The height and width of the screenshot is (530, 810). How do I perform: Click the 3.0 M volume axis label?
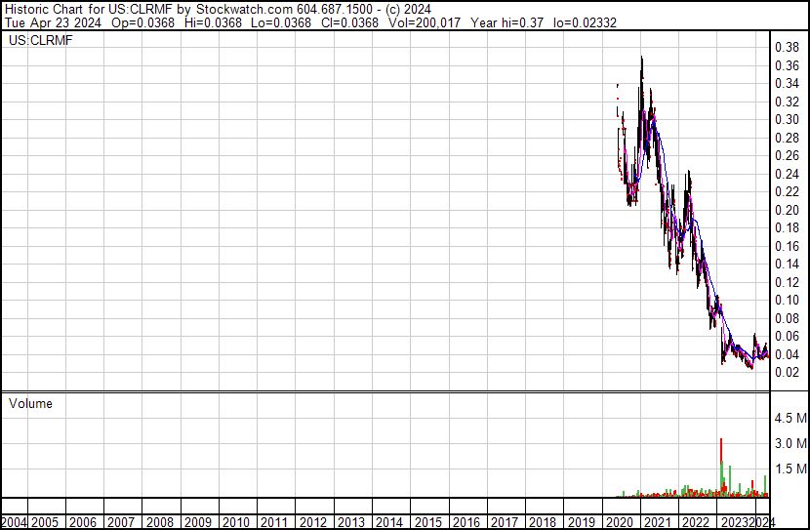[790, 443]
